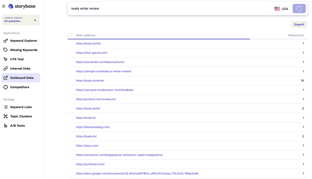Tick the select-all checkbox beside Web address
Viewport: 312px width, 179px height.
tap(70, 35)
